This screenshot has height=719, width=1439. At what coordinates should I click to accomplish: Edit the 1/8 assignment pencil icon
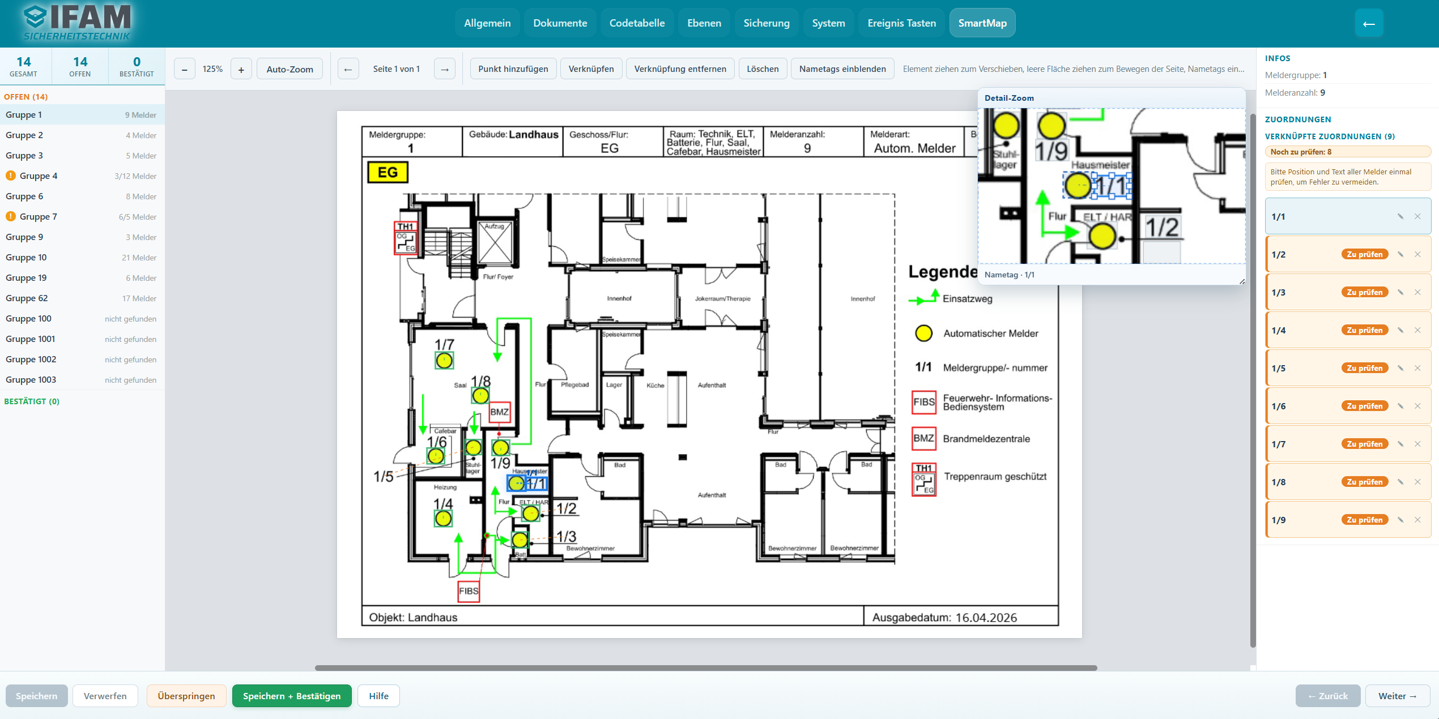(x=1400, y=482)
